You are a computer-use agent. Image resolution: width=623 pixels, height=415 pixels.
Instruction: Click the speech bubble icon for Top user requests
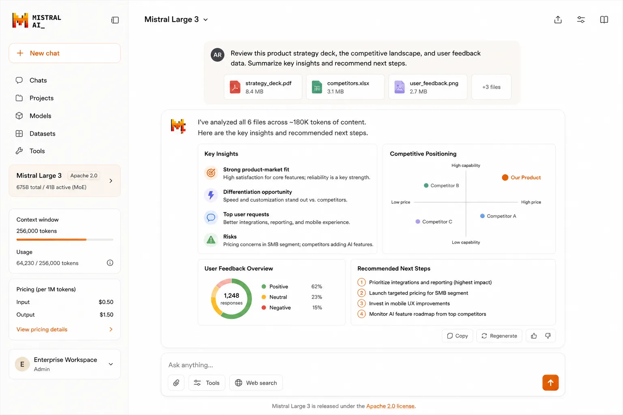click(211, 218)
